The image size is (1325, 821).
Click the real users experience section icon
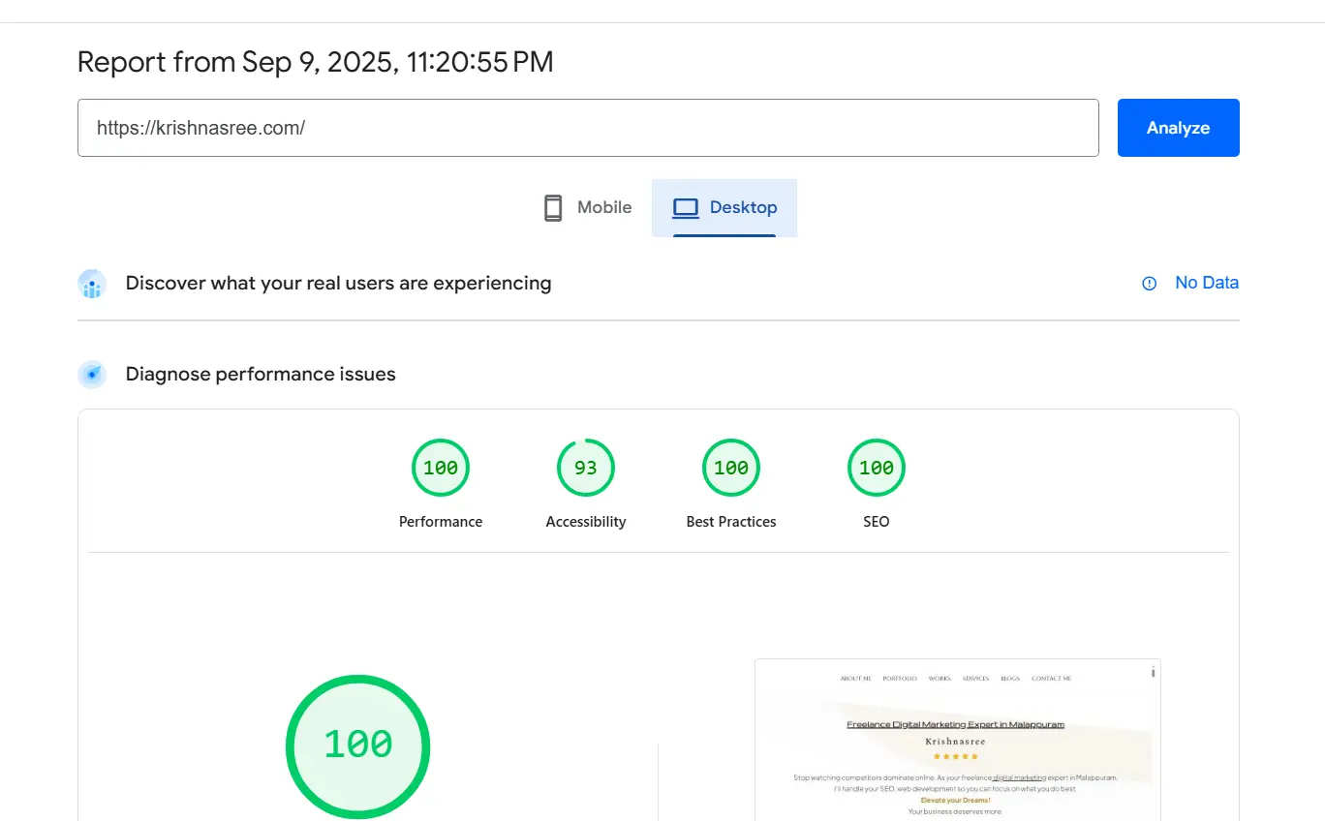(x=92, y=284)
